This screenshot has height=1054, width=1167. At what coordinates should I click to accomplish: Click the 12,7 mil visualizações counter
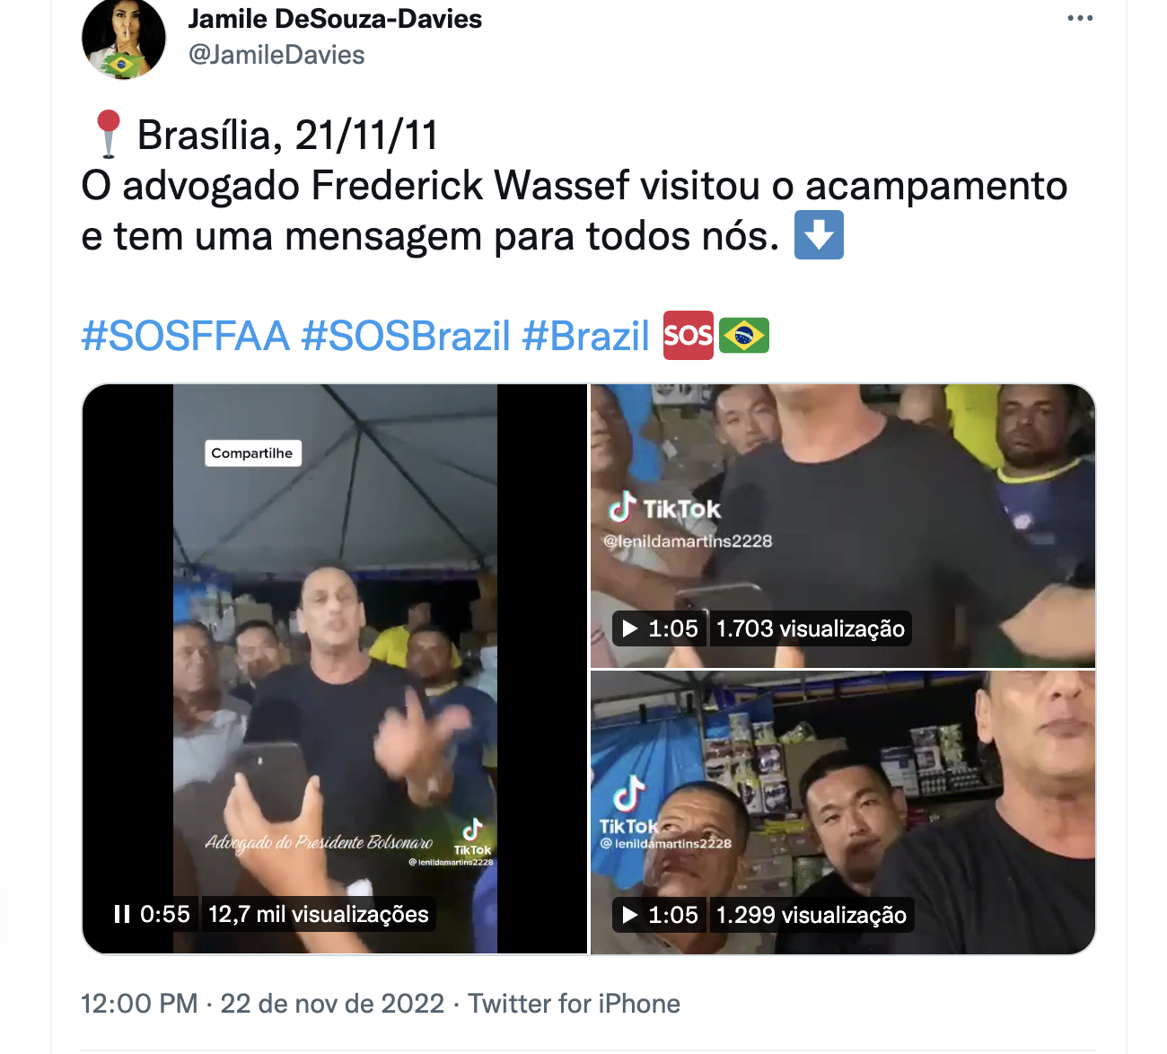coord(319,914)
